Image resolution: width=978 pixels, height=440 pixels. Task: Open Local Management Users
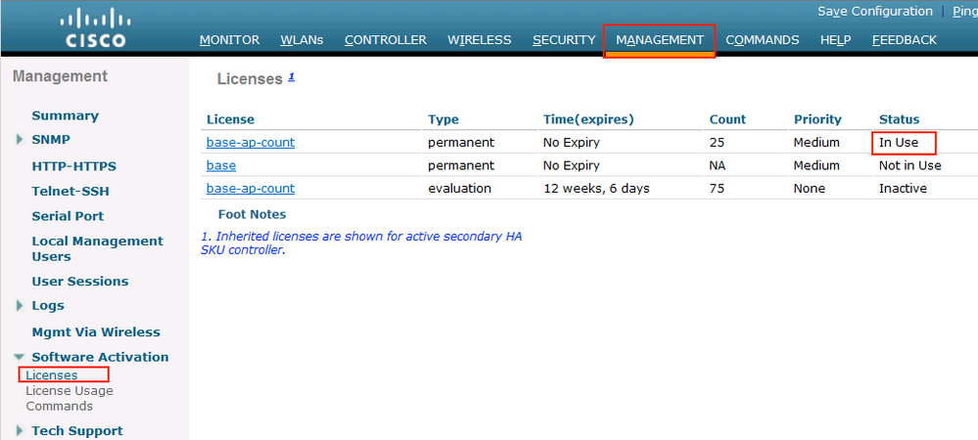point(97,248)
